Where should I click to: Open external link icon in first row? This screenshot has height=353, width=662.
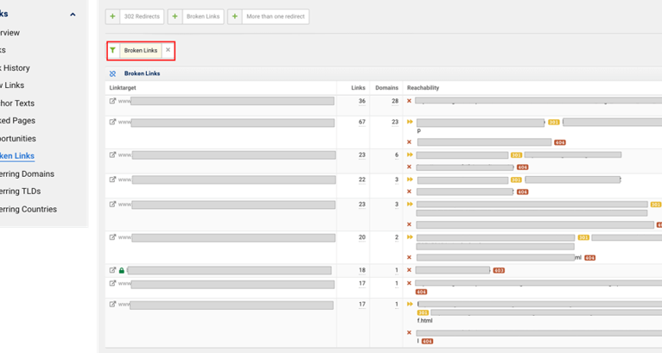[x=112, y=101]
